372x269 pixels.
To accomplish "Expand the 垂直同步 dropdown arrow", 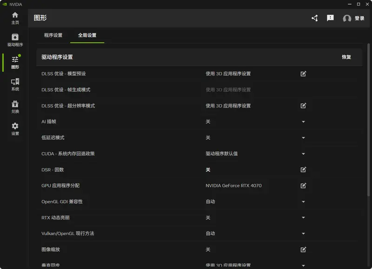I will [303, 265].
